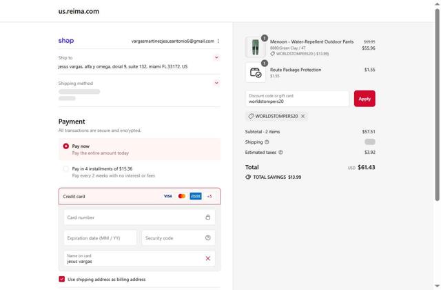
Task: Remove the WORLDSTOMPERS20 discount tag
Action: [x=303, y=116]
